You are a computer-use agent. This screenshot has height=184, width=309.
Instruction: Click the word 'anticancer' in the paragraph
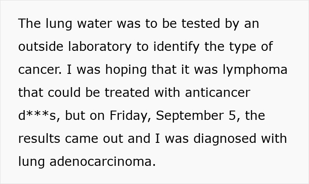pos(218,93)
